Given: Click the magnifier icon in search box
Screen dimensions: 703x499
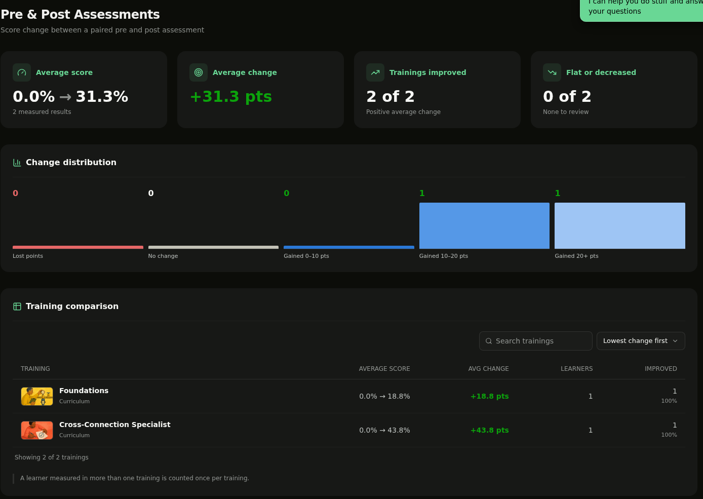Looking at the screenshot, I should (489, 341).
